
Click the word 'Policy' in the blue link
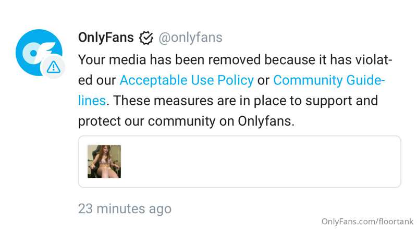[x=236, y=80]
